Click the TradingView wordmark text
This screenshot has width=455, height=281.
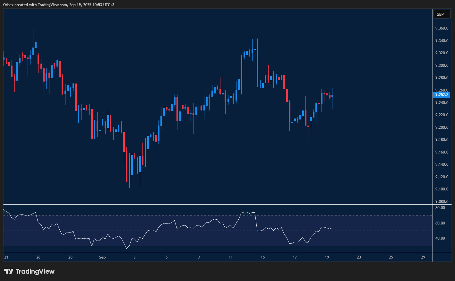coord(35,271)
